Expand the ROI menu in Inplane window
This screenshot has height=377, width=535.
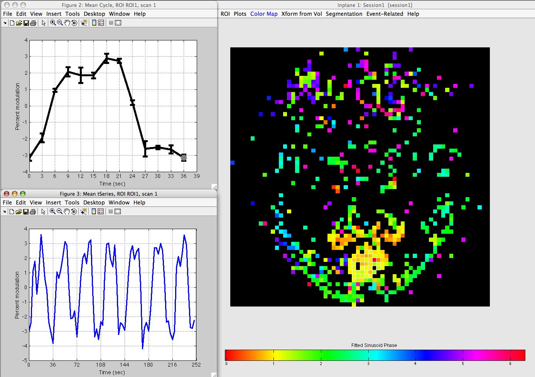pyautogui.click(x=225, y=14)
